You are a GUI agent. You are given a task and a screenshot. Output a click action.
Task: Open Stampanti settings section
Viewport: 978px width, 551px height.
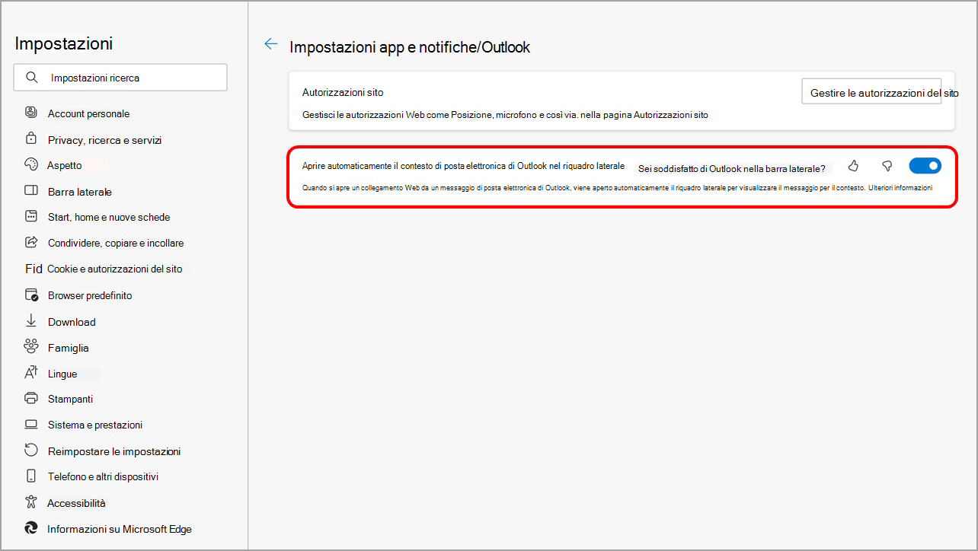70,399
